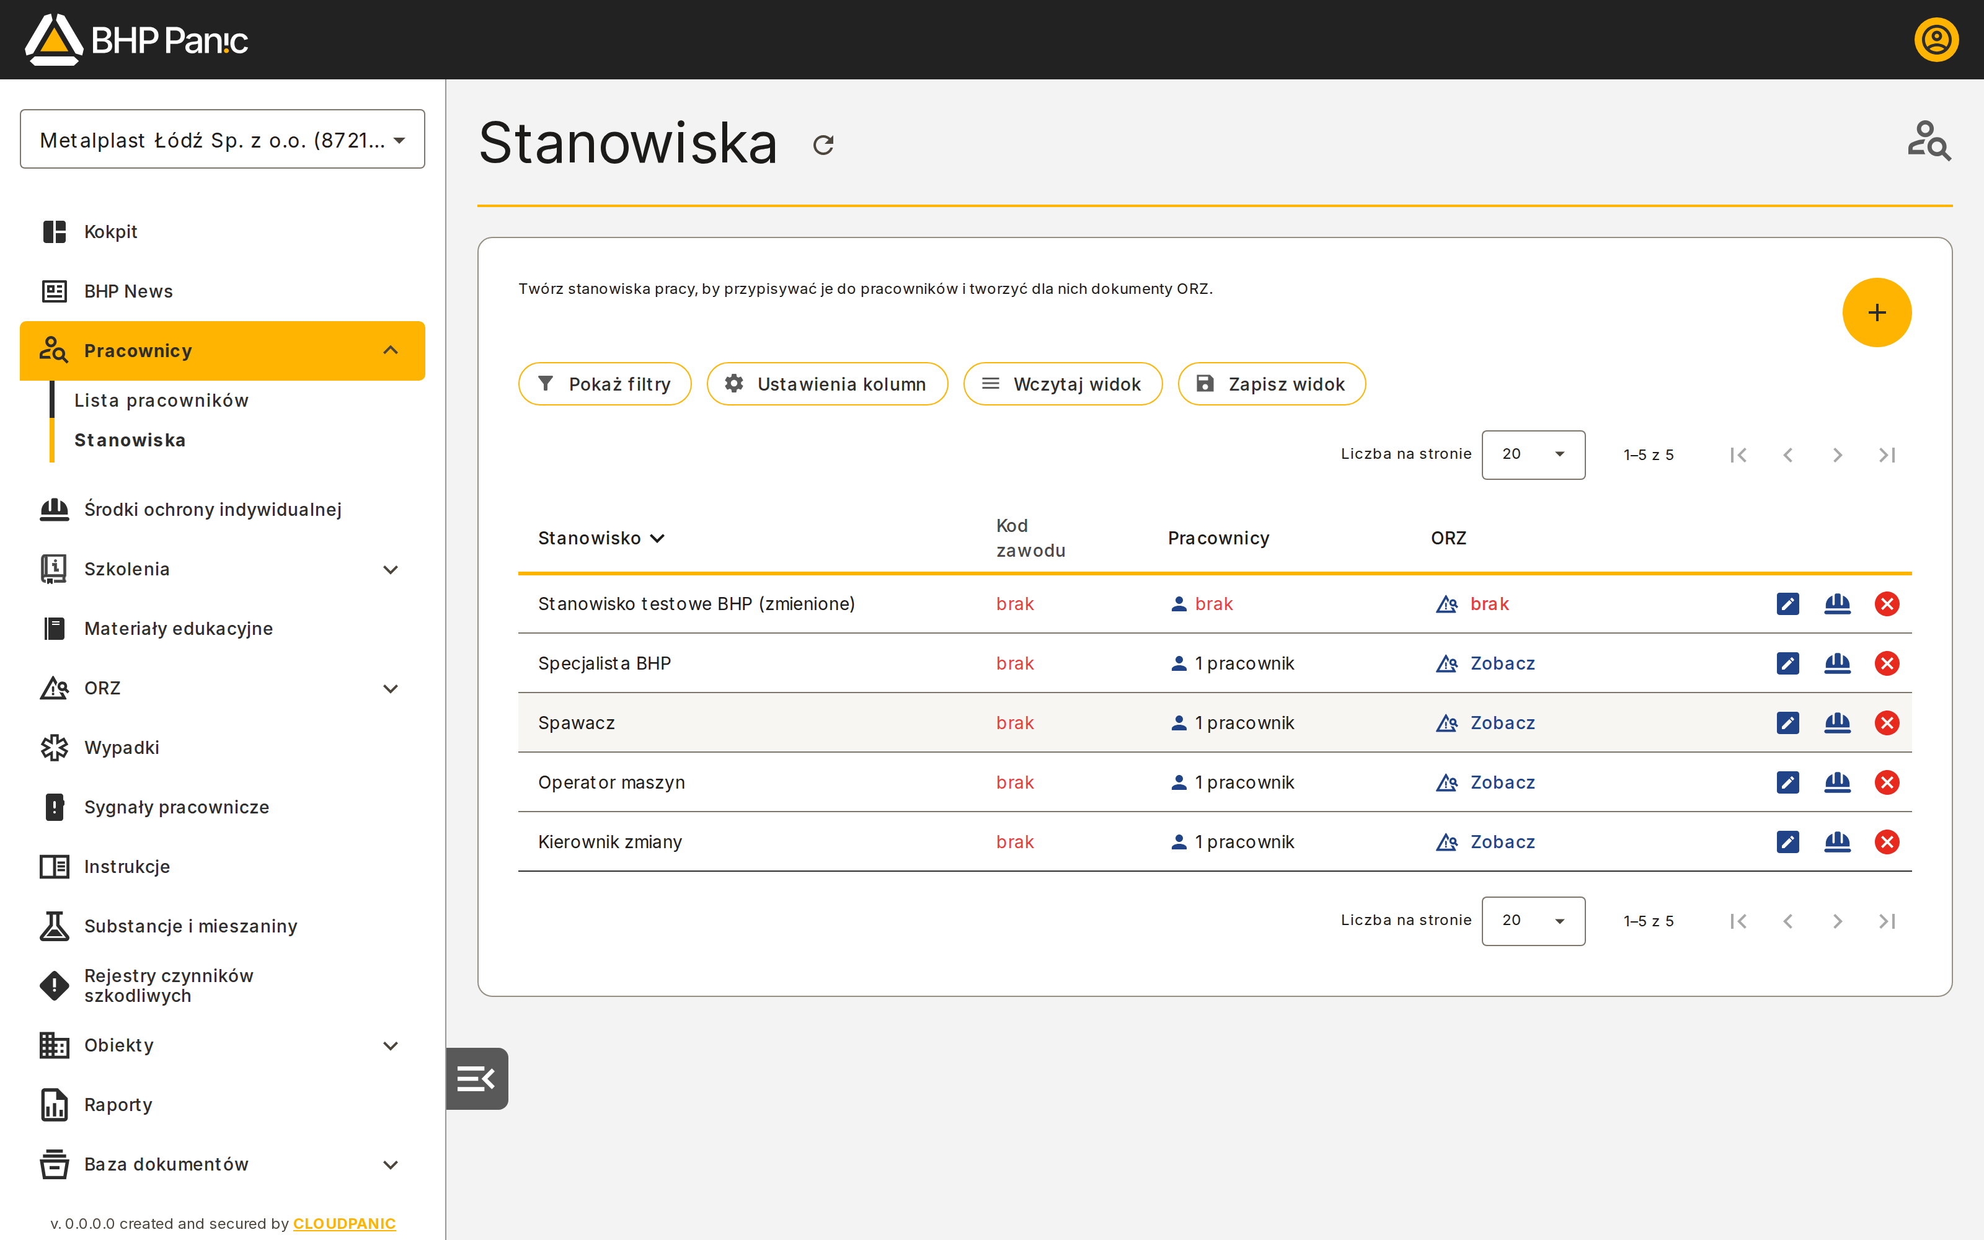The width and height of the screenshot is (1984, 1240).
Task: Collapse the sidebar with the menu toggle
Action: (476, 1078)
